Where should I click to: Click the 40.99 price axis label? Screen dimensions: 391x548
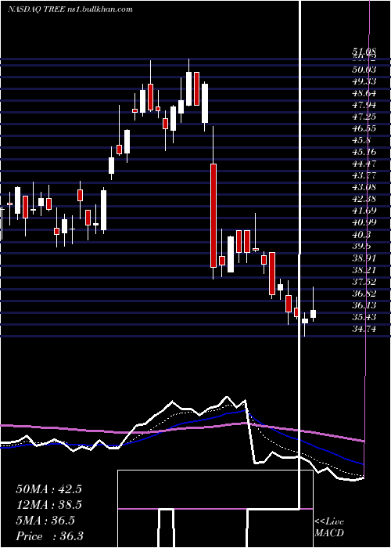point(364,222)
